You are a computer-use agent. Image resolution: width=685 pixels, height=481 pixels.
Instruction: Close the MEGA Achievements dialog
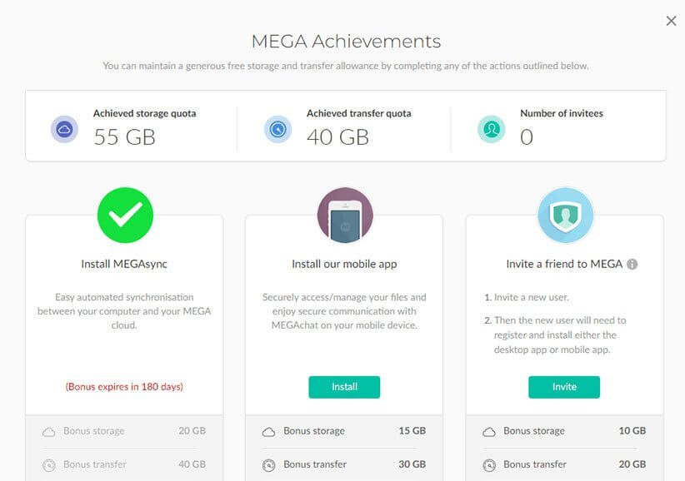coord(671,21)
